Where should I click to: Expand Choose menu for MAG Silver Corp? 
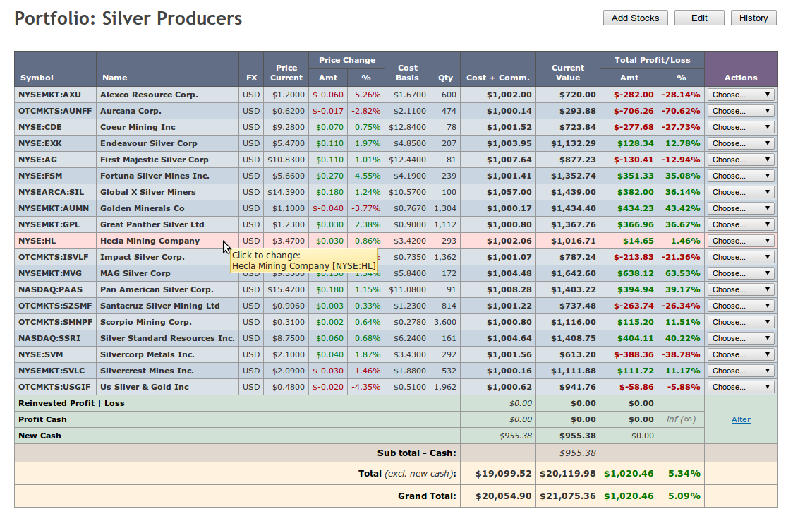741,273
